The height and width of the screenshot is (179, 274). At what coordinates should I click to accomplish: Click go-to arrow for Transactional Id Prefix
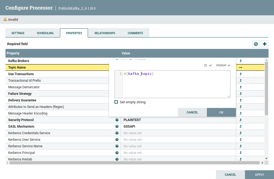pos(241,81)
